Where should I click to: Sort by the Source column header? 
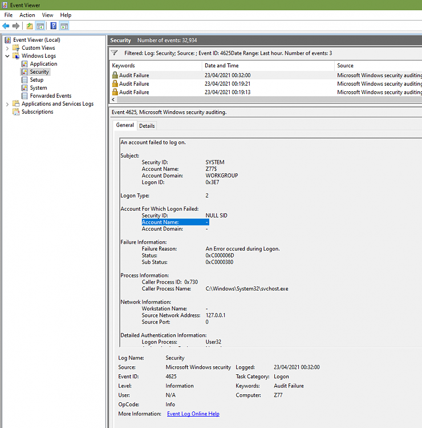pos(378,66)
